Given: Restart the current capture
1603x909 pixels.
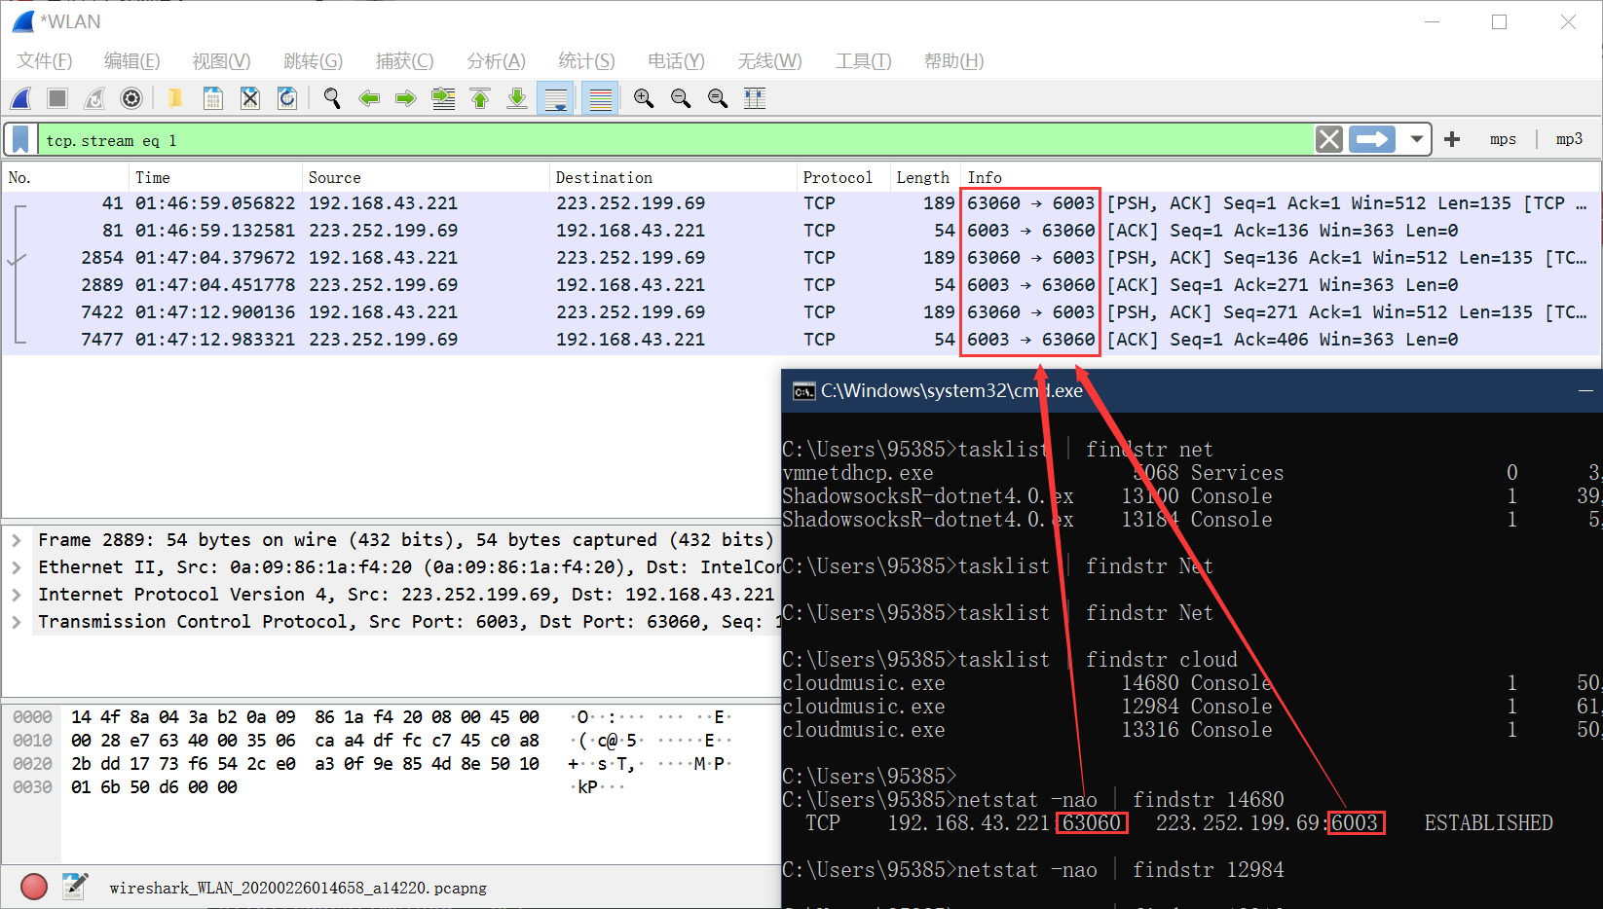Looking at the screenshot, I should pos(94,98).
